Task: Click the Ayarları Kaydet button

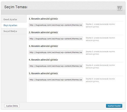Action: (x=114, y=106)
